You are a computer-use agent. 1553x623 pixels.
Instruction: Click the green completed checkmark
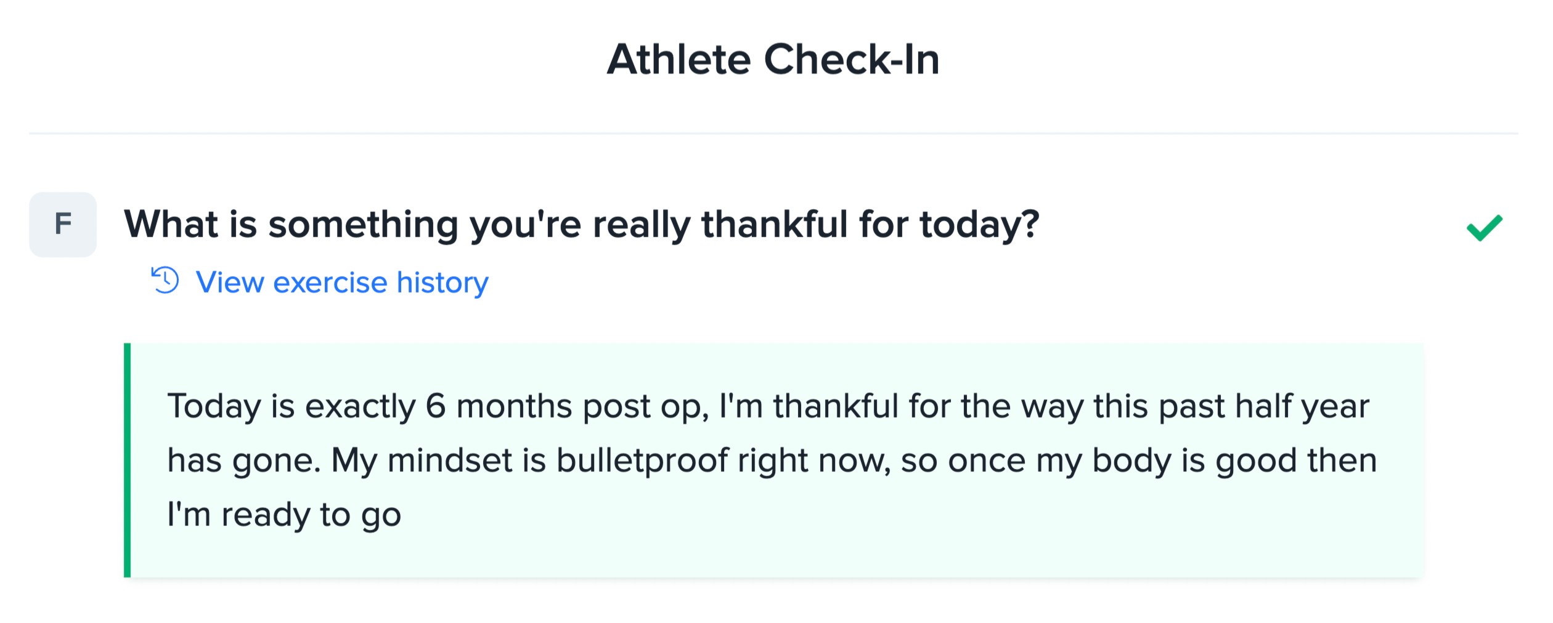click(1484, 227)
